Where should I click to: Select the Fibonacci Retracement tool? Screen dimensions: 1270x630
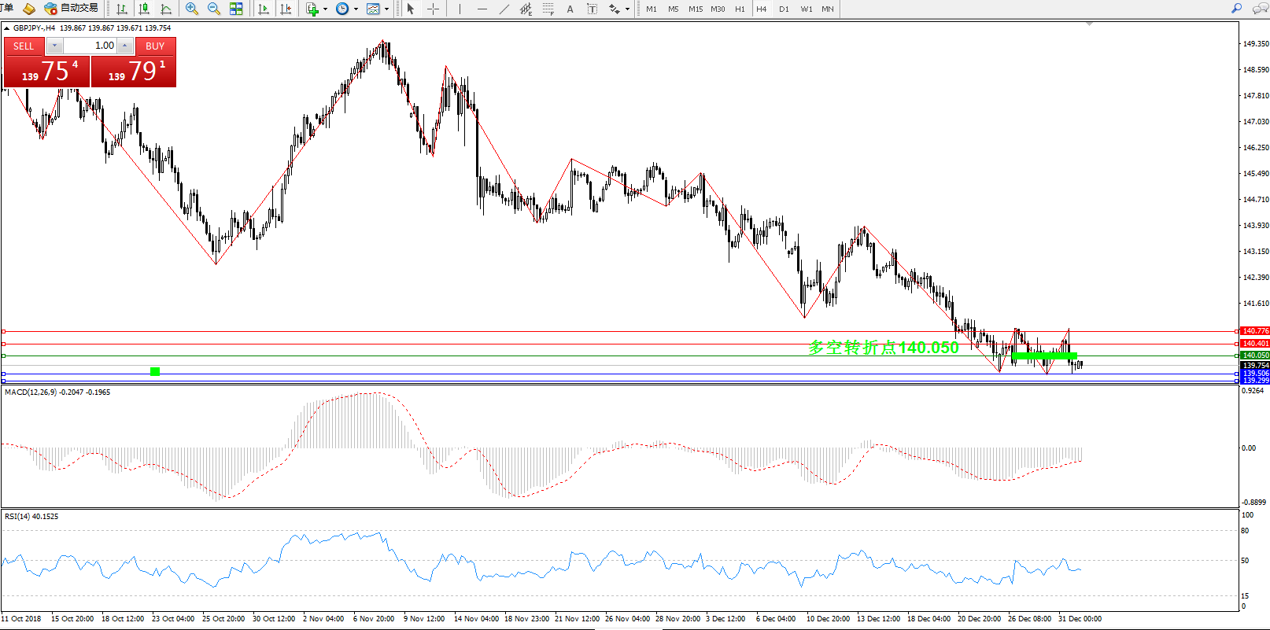coord(548,9)
